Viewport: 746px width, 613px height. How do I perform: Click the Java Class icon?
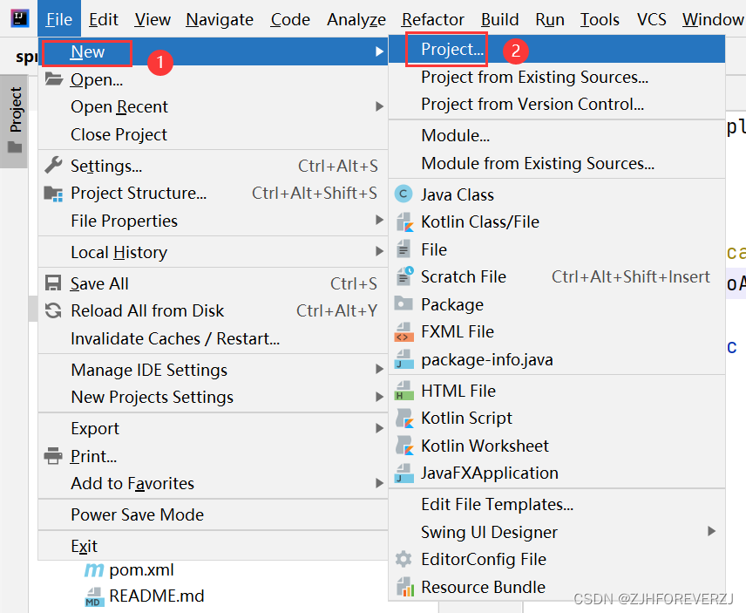click(404, 194)
